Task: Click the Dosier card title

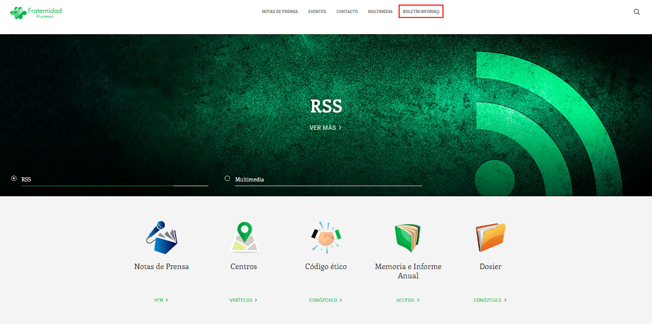Action: pos(490,267)
